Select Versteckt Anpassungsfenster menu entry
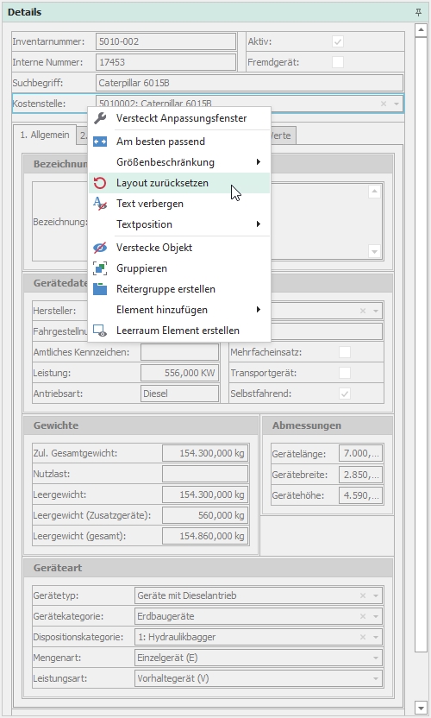The height and width of the screenshot is (718, 431). 179,118
